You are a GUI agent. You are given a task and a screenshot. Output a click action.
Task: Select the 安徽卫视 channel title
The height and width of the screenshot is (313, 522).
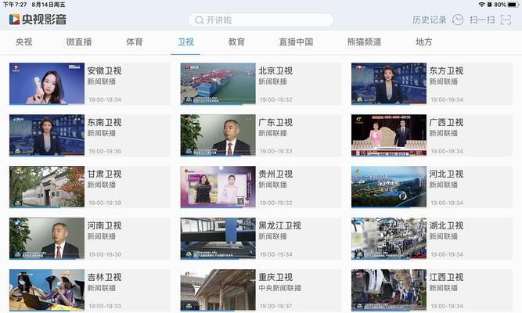[105, 71]
